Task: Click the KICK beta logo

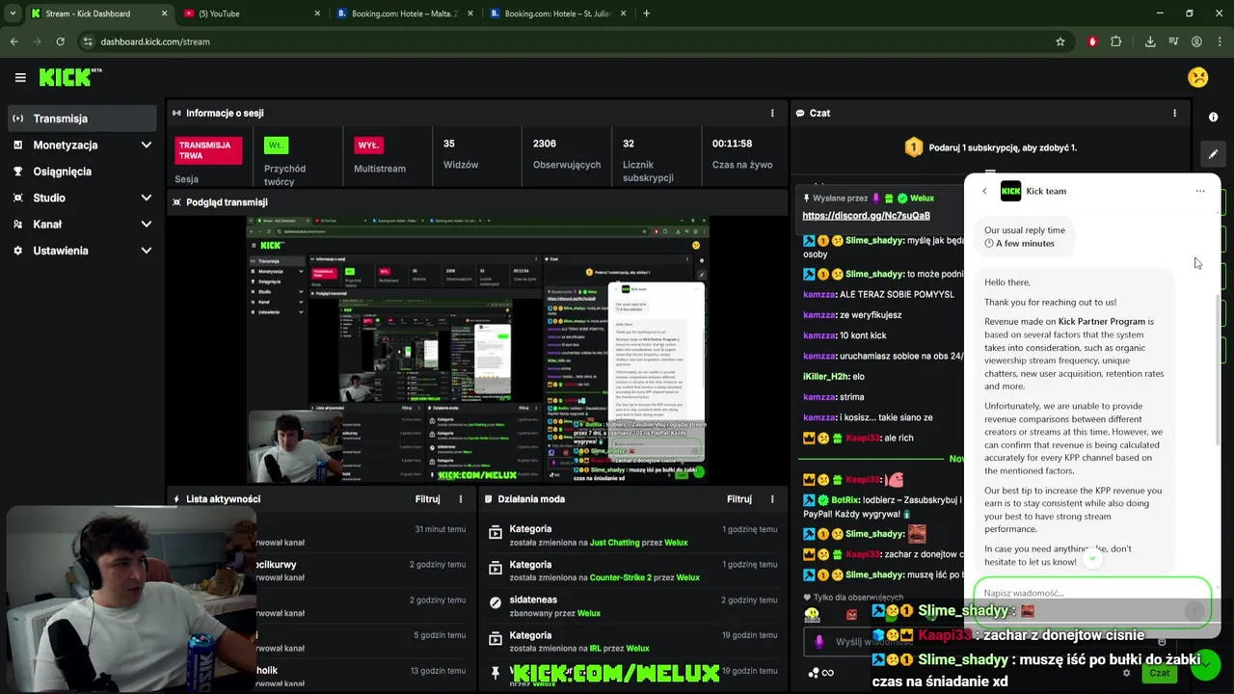Action: pos(70,77)
